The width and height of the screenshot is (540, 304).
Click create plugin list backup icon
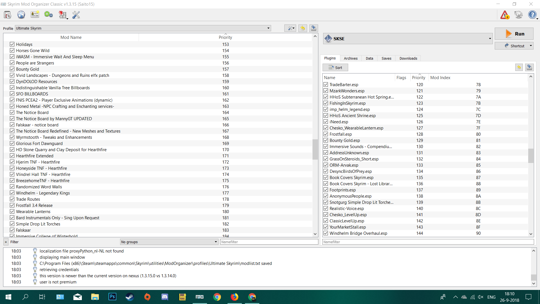(x=529, y=67)
